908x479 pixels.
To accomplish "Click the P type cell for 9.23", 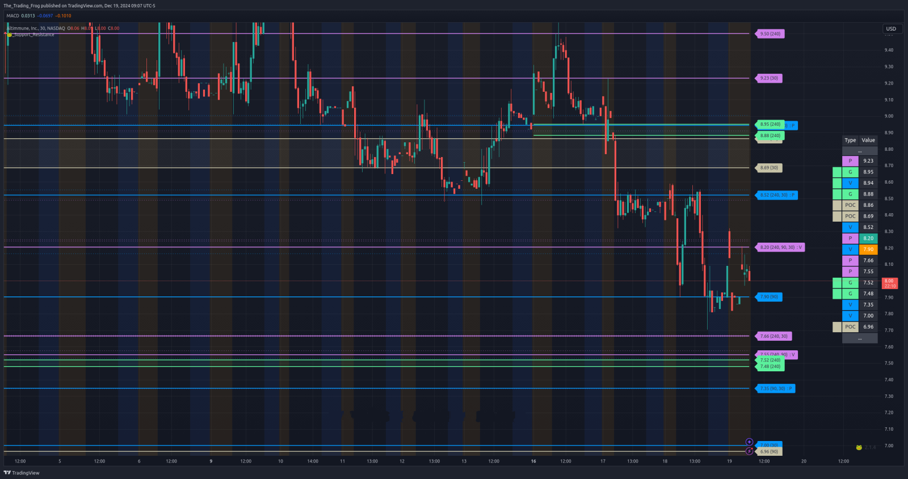I will point(850,161).
